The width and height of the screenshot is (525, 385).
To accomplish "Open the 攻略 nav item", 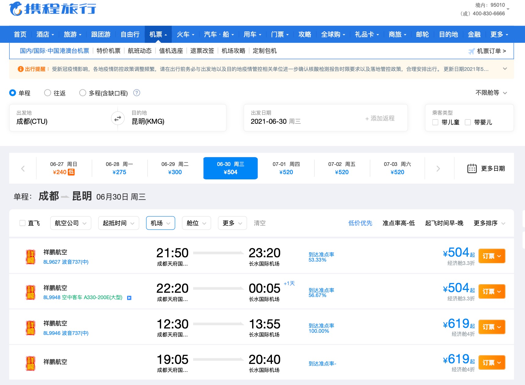I will (x=305, y=34).
